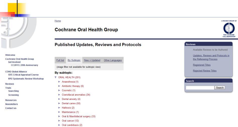Open COHG Global Alliance sidebar link
The height and width of the screenshot is (127, 238).
(16, 72)
